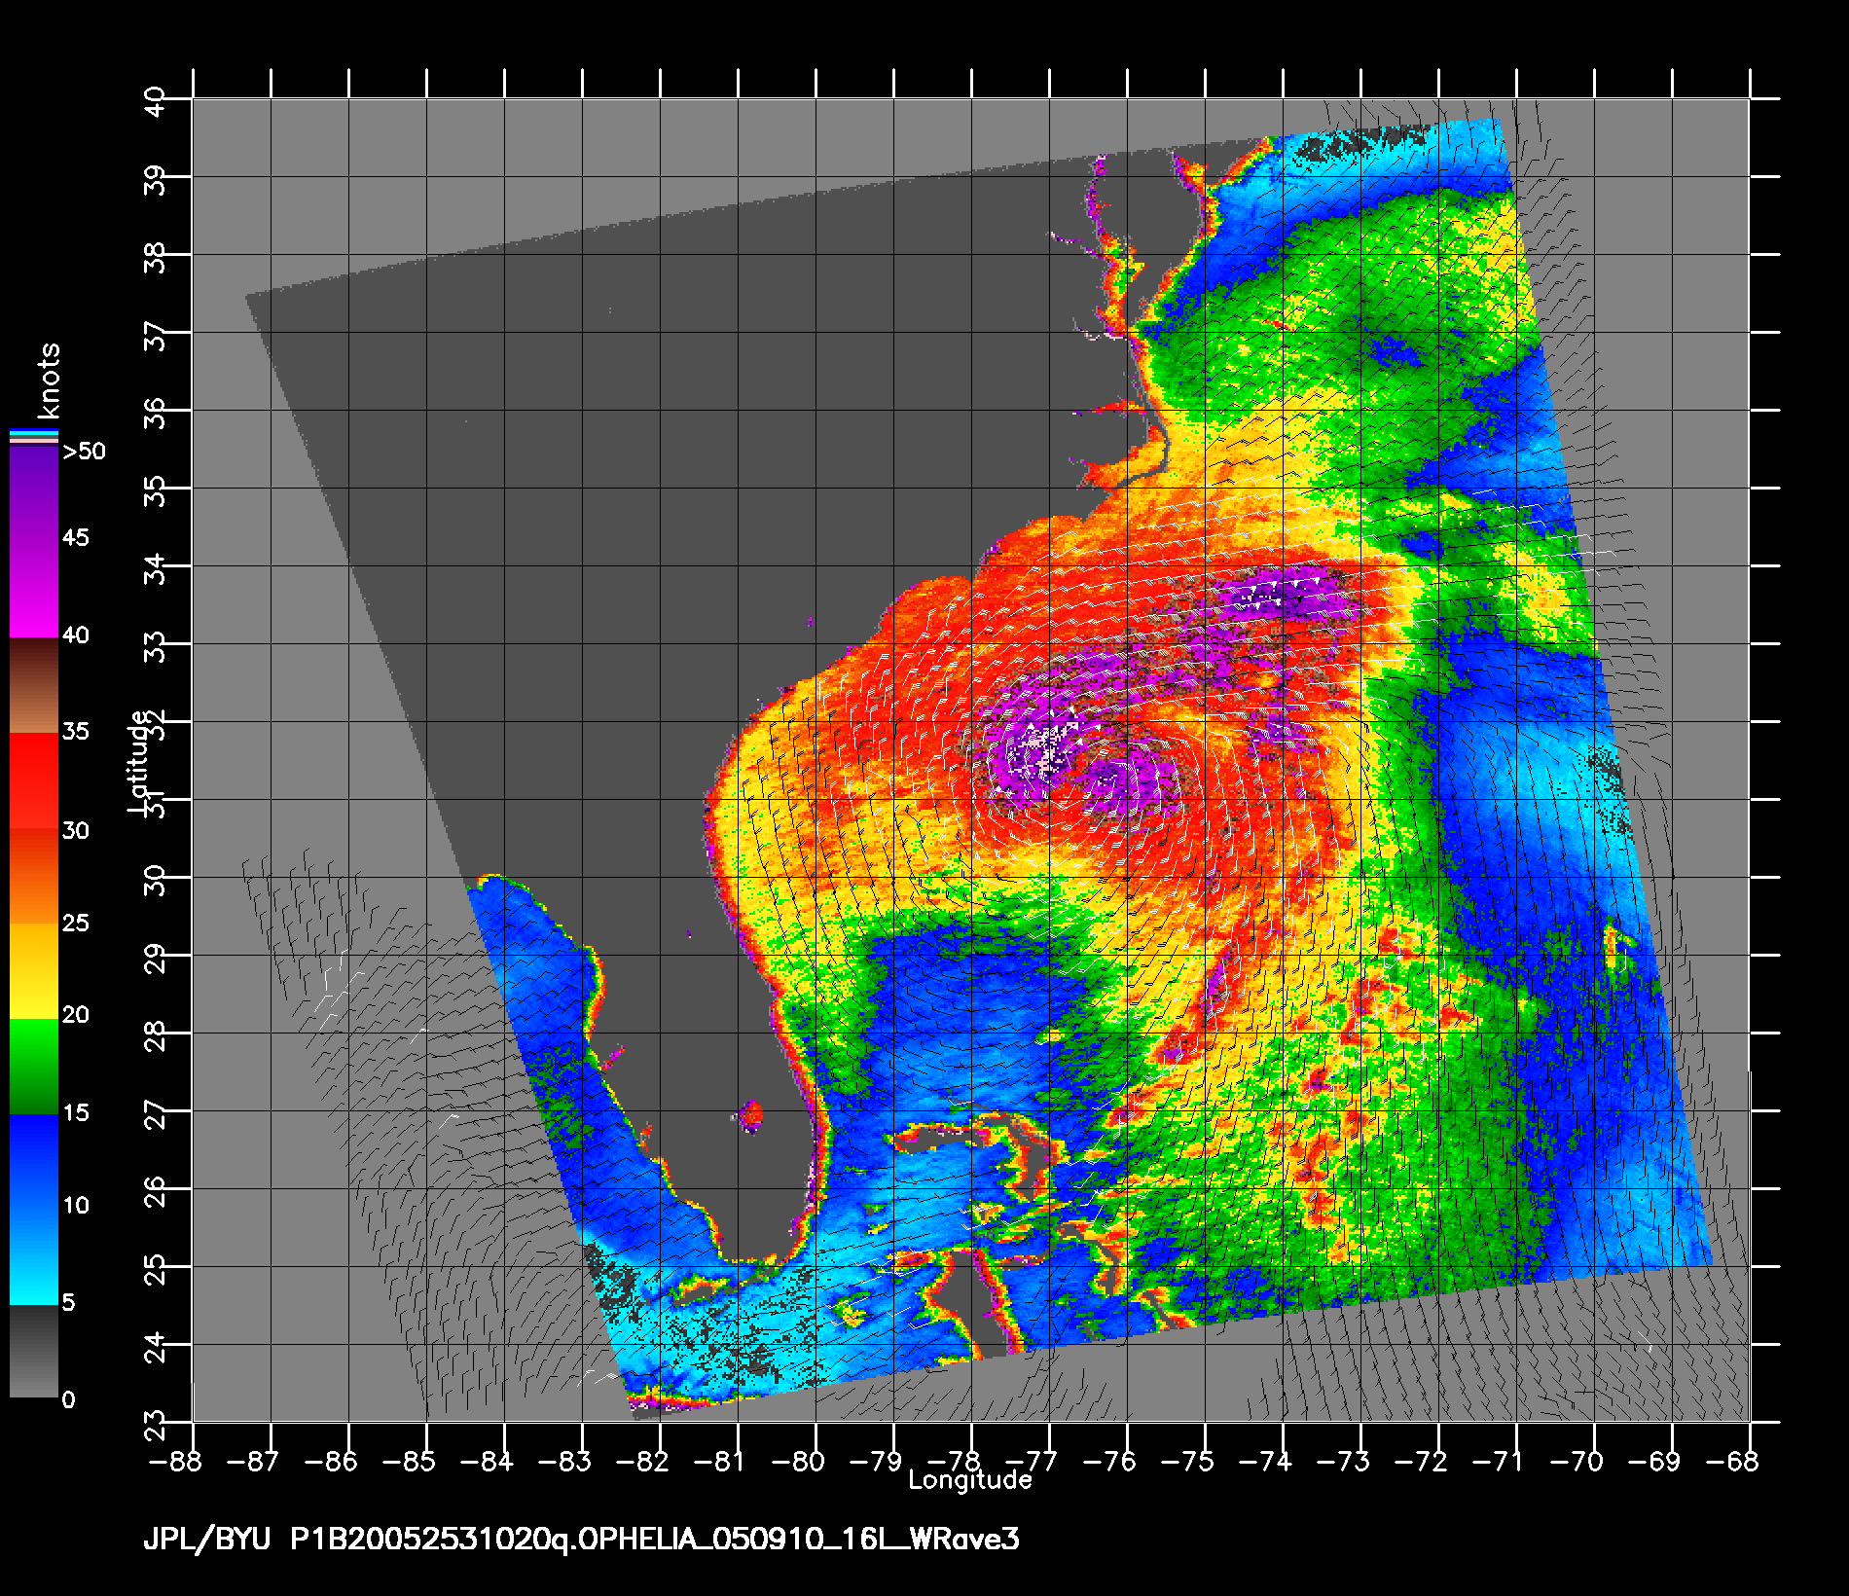This screenshot has height=1596, width=1849.
Task: Click the '-74' longitude tick label
Action: (x=1264, y=1462)
